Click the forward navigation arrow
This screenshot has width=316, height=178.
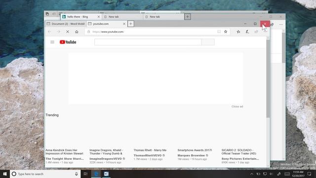58,32
